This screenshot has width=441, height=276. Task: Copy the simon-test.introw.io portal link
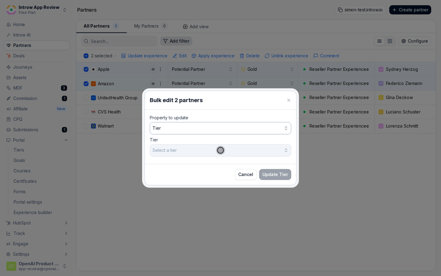pos(360,10)
